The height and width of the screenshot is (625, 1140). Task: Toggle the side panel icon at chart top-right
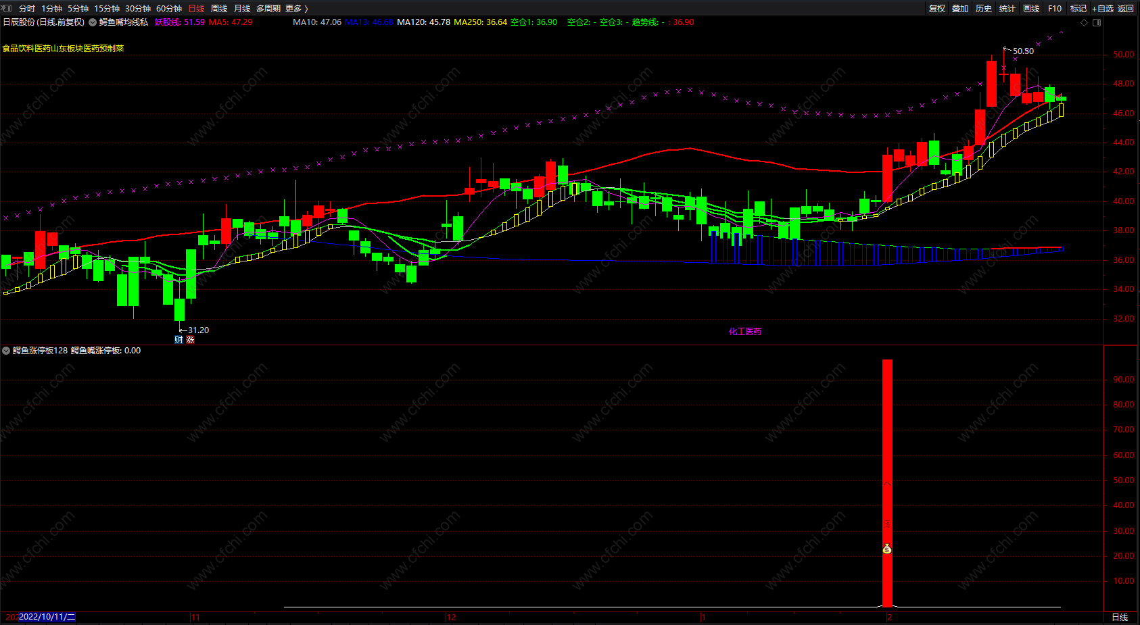[1097, 22]
